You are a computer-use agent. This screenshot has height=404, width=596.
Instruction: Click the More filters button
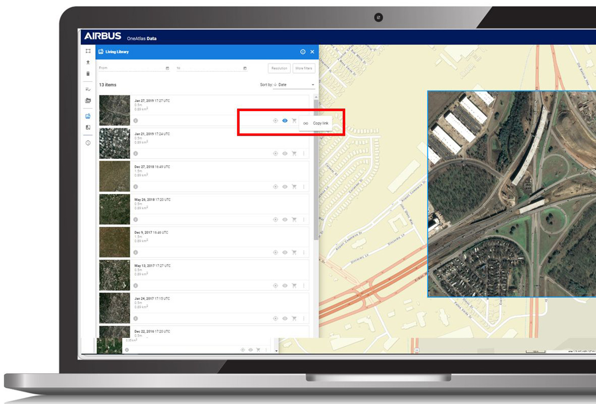coord(304,68)
